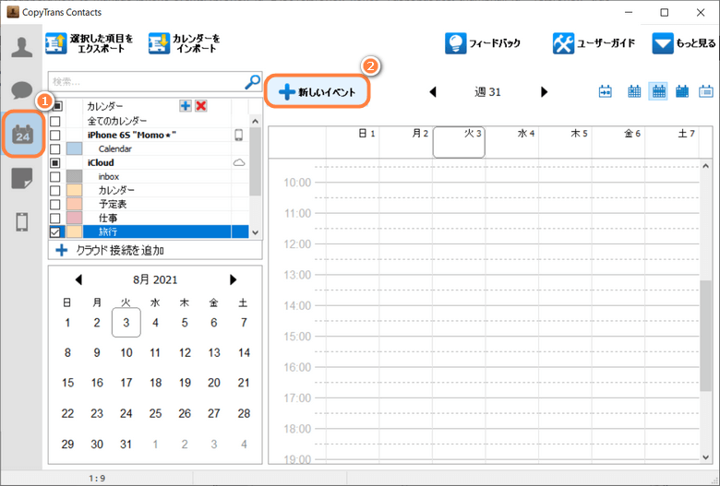Screen dimensions: 720x486
Task: Switch to day view icon
Action: click(634, 92)
